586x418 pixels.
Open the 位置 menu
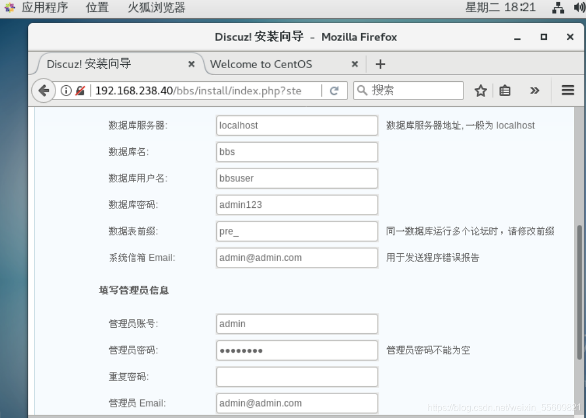click(x=97, y=7)
